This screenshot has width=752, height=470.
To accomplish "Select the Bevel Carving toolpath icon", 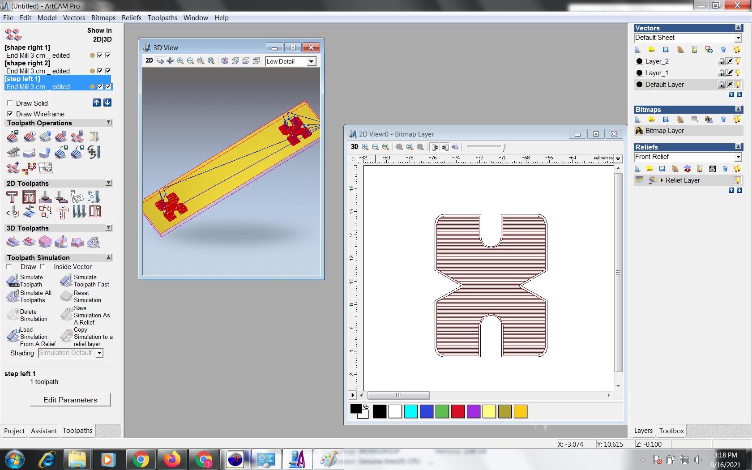I will click(61, 197).
